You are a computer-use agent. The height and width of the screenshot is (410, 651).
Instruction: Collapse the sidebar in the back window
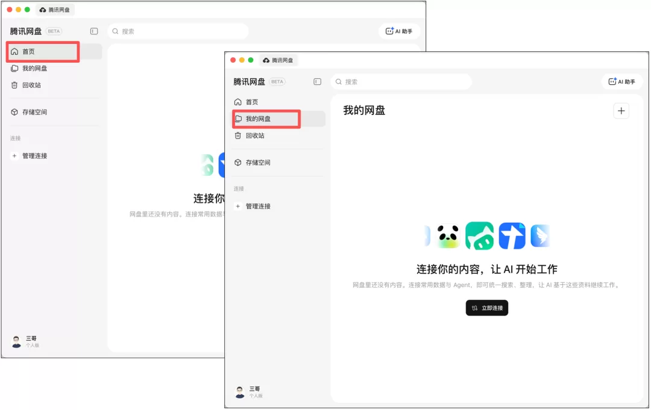(x=94, y=31)
